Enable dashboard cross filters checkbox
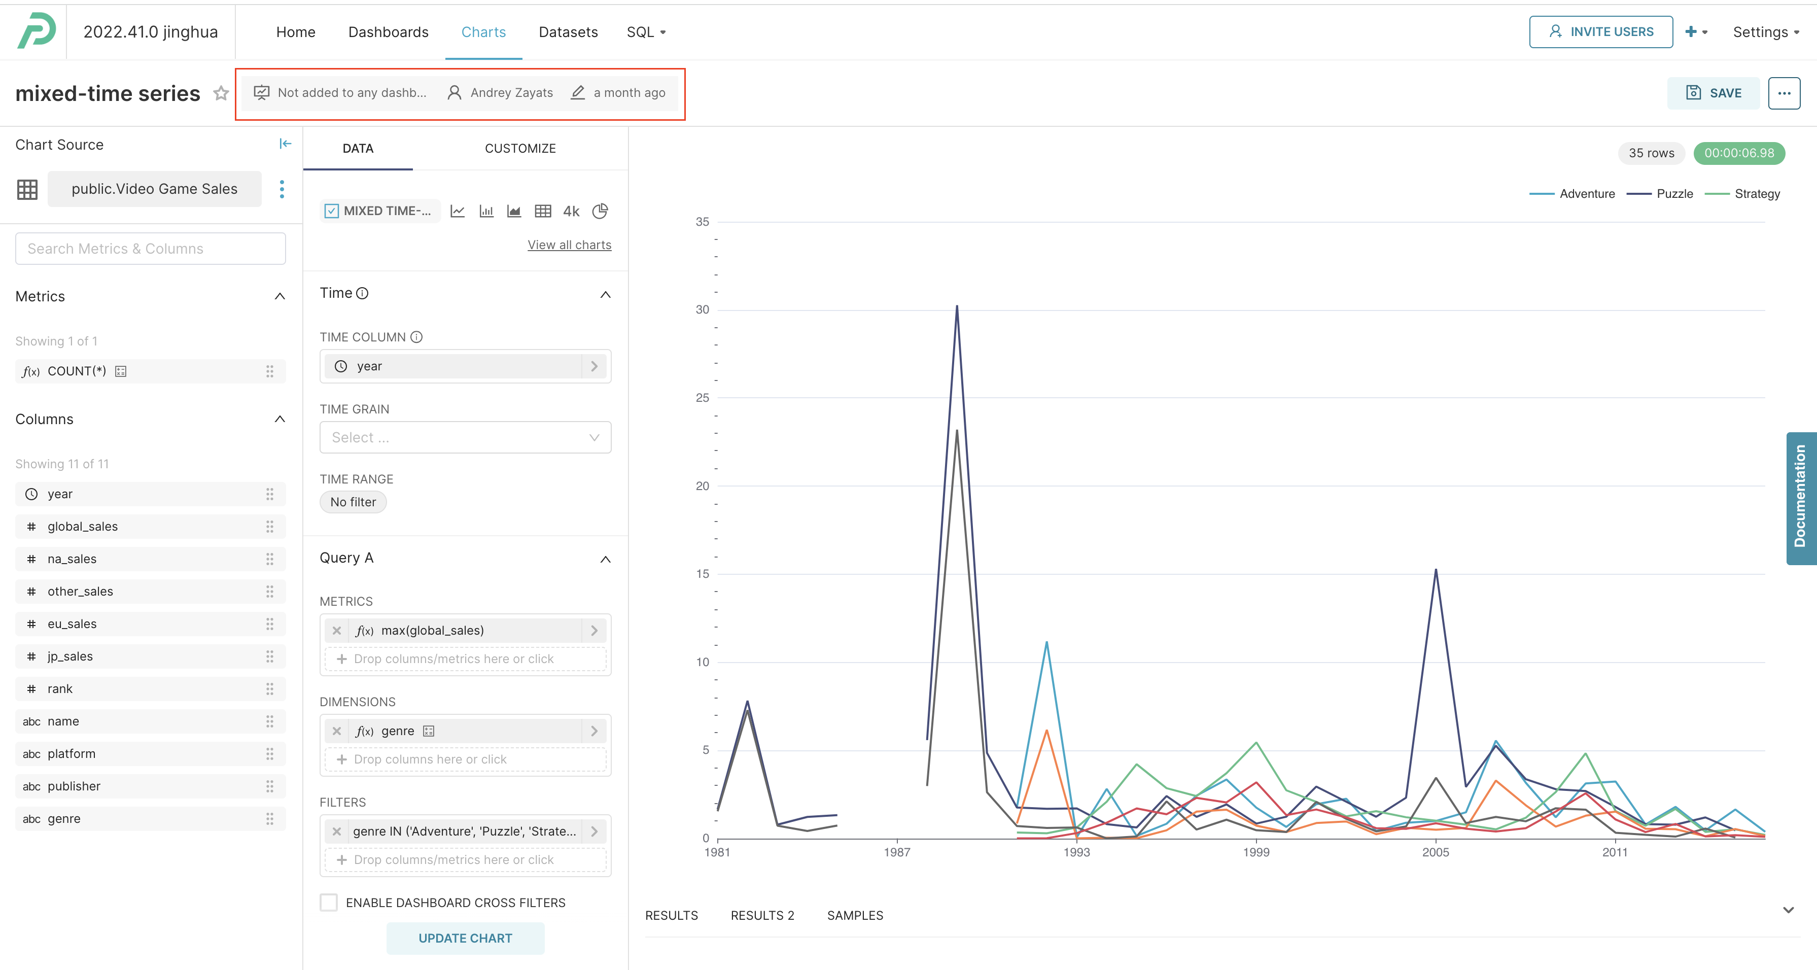Screen dimensions: 1817x970 [x=329, y=903]
